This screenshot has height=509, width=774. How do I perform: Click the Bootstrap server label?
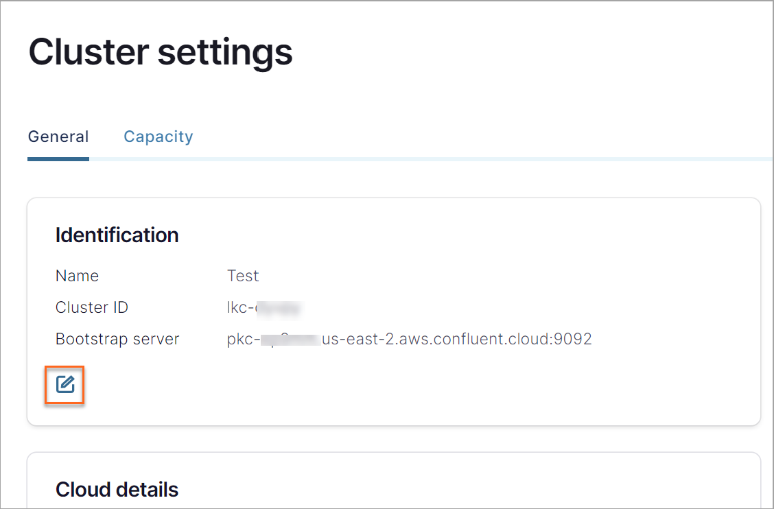[x=117, y=339]
